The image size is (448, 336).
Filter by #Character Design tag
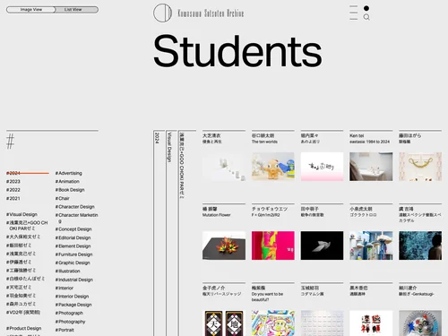pyautogui.click(x=74, y=207)
